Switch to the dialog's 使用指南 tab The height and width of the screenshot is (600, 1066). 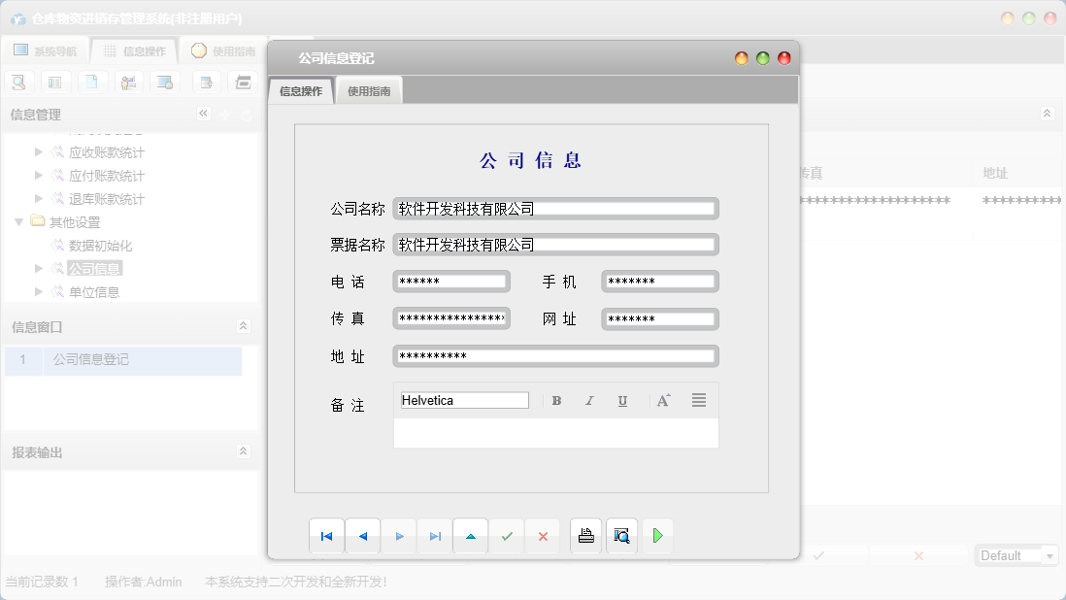369,91
